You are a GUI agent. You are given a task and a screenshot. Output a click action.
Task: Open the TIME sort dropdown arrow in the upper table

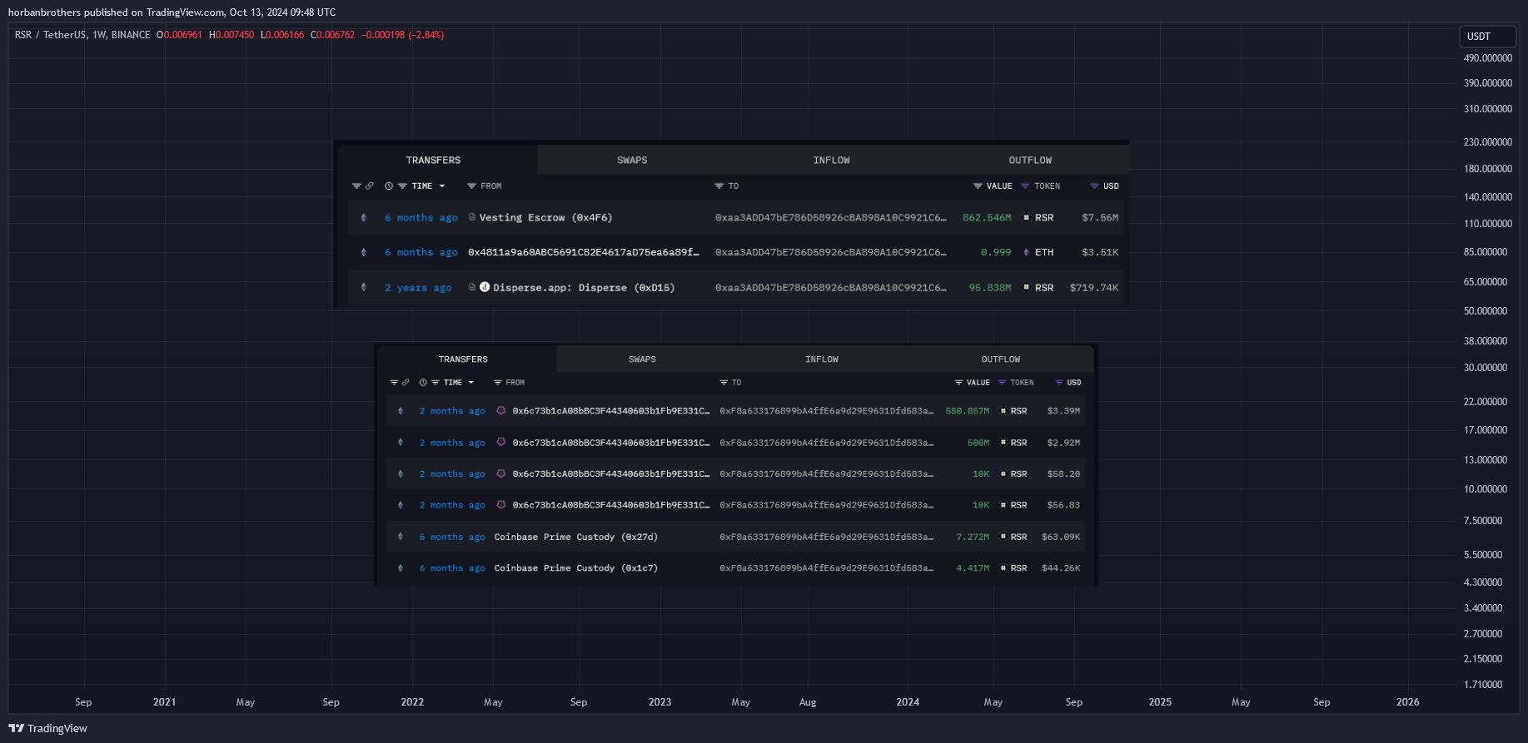(442, 186)
